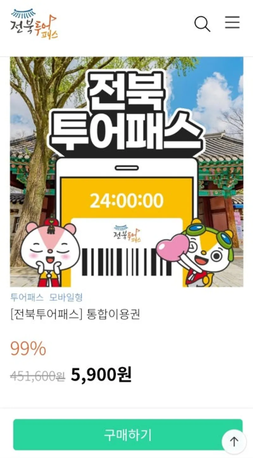This screenshot has width=253, height=458.
Task: Select the 투어패스 category tag
Action: 27,297
